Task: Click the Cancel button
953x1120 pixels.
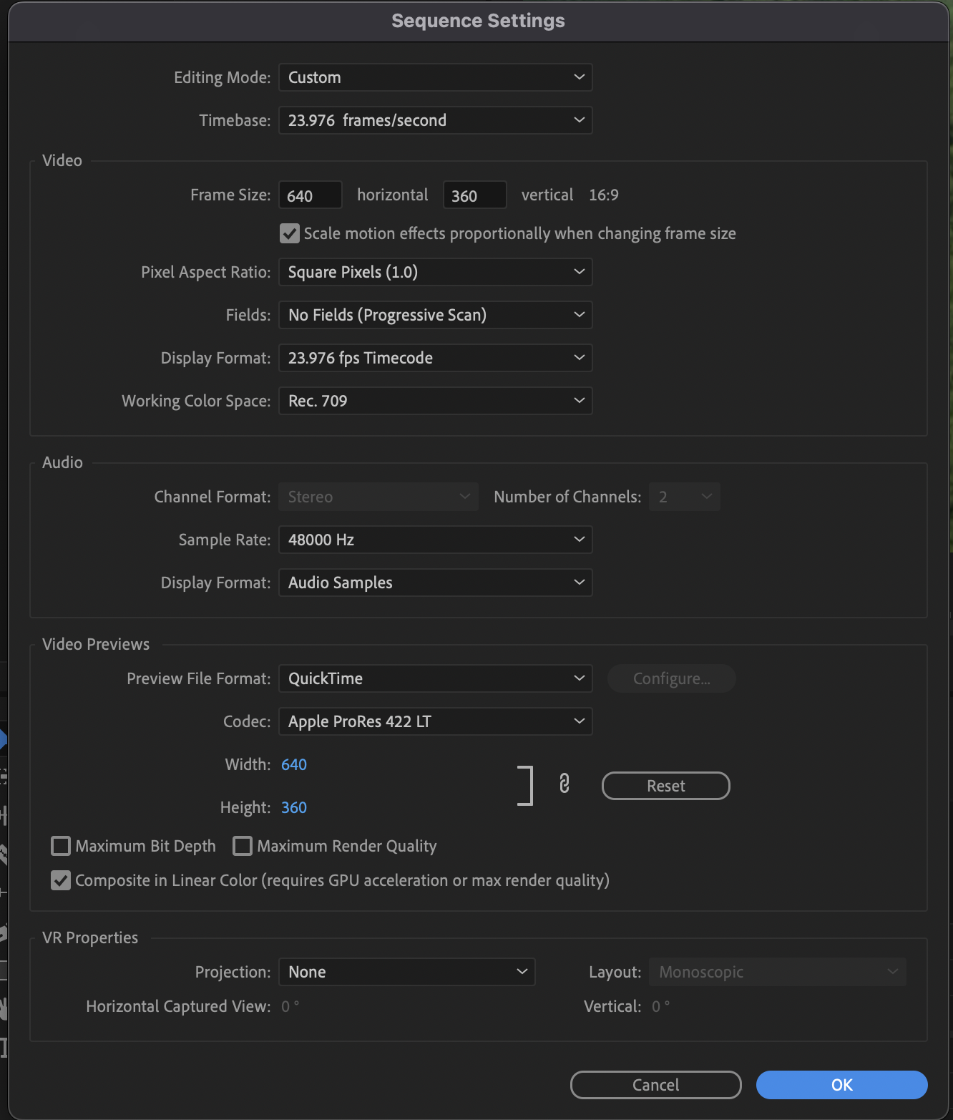Action: 655,1085
